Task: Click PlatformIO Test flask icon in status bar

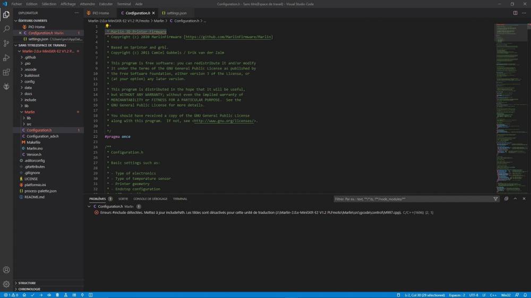Action: [66, 295]
